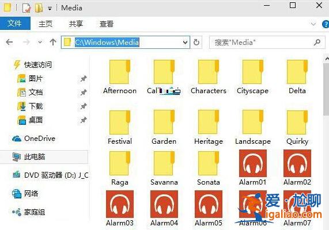The width and height of the screenshot is (329, 230).
Task: Open the Afternoon folder
Action: click(120, 77)
